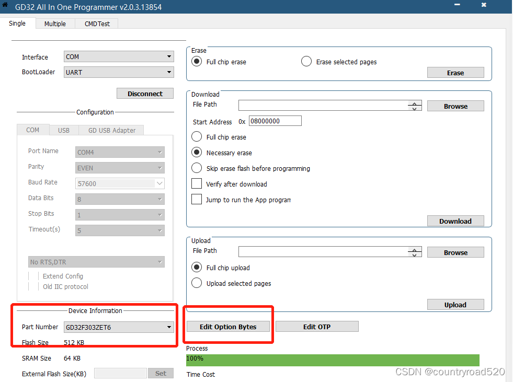Viewport: 513px width, 382px height.
Task: Browse for the upload file path
Action: click(x=455, y=252)
